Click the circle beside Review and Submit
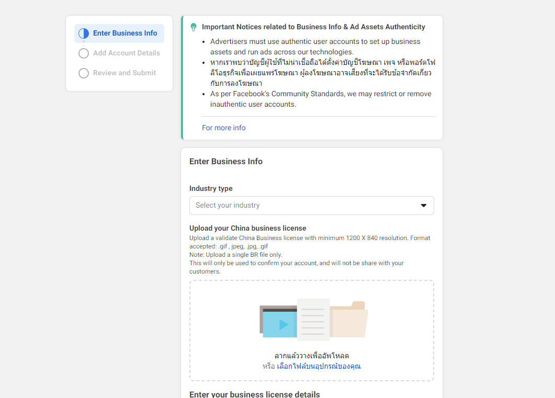Screen dimensions: 555x398 coord(84,73)
